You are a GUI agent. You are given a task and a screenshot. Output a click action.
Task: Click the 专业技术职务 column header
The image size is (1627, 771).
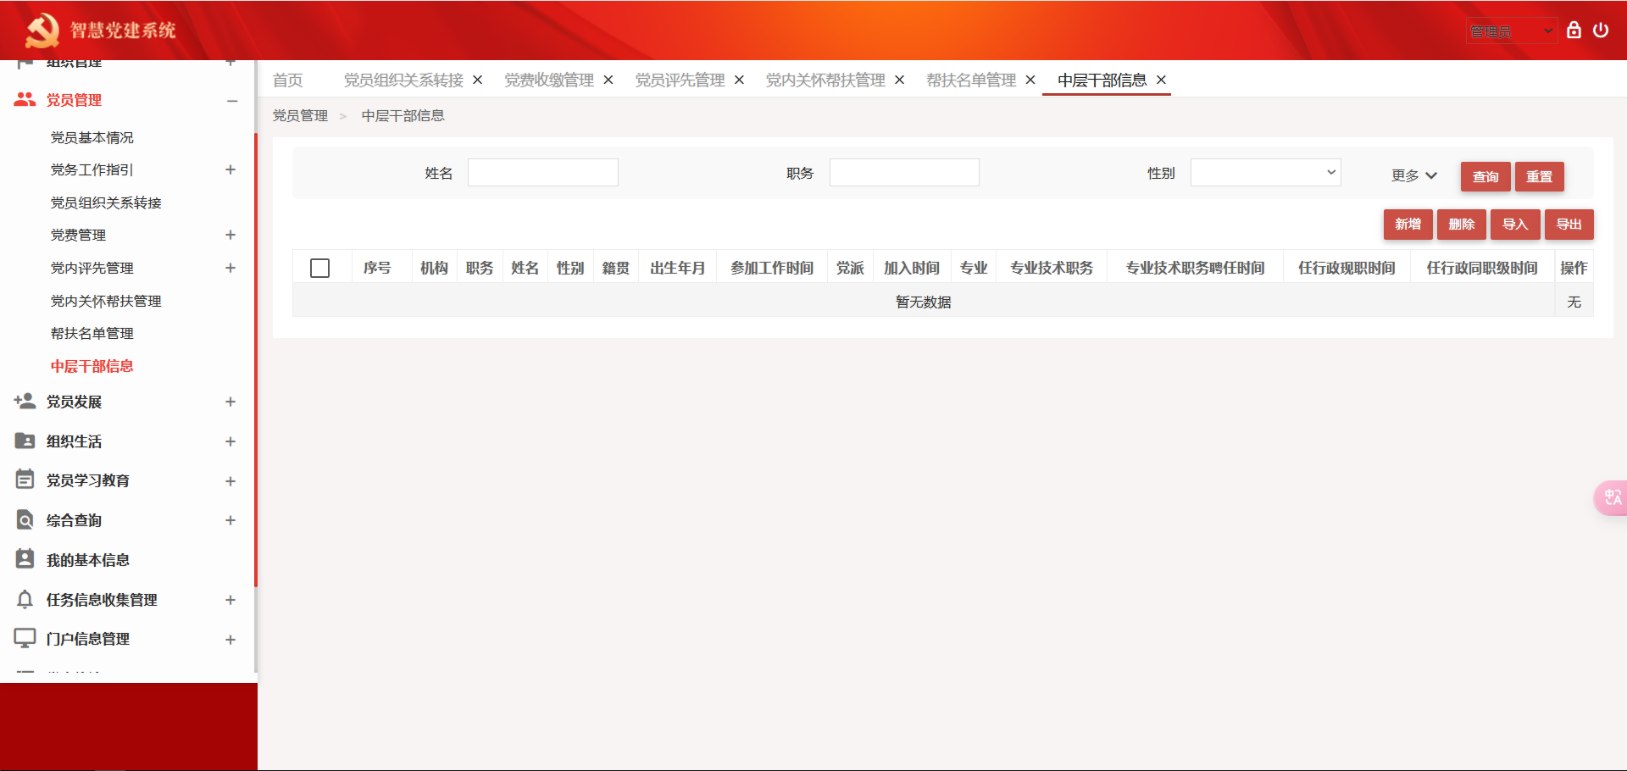click(x=1052, y=268)
